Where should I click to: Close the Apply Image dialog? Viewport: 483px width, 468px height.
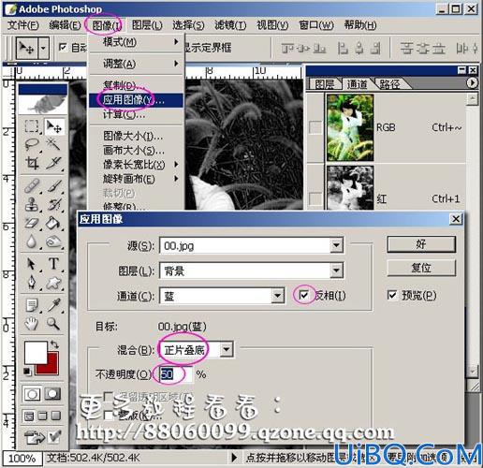pyautogui.click(x=456, y=219)
